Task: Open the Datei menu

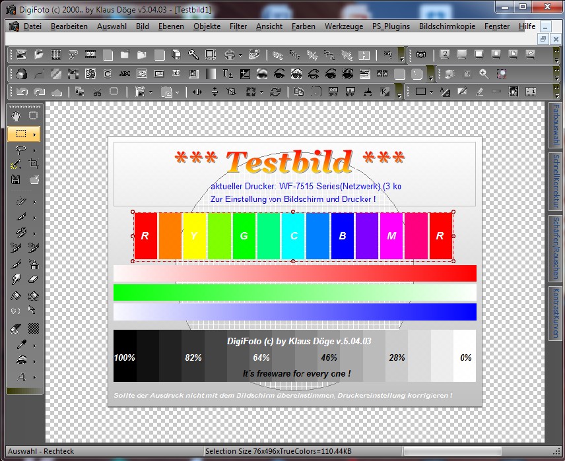Action: pos(32,26)
